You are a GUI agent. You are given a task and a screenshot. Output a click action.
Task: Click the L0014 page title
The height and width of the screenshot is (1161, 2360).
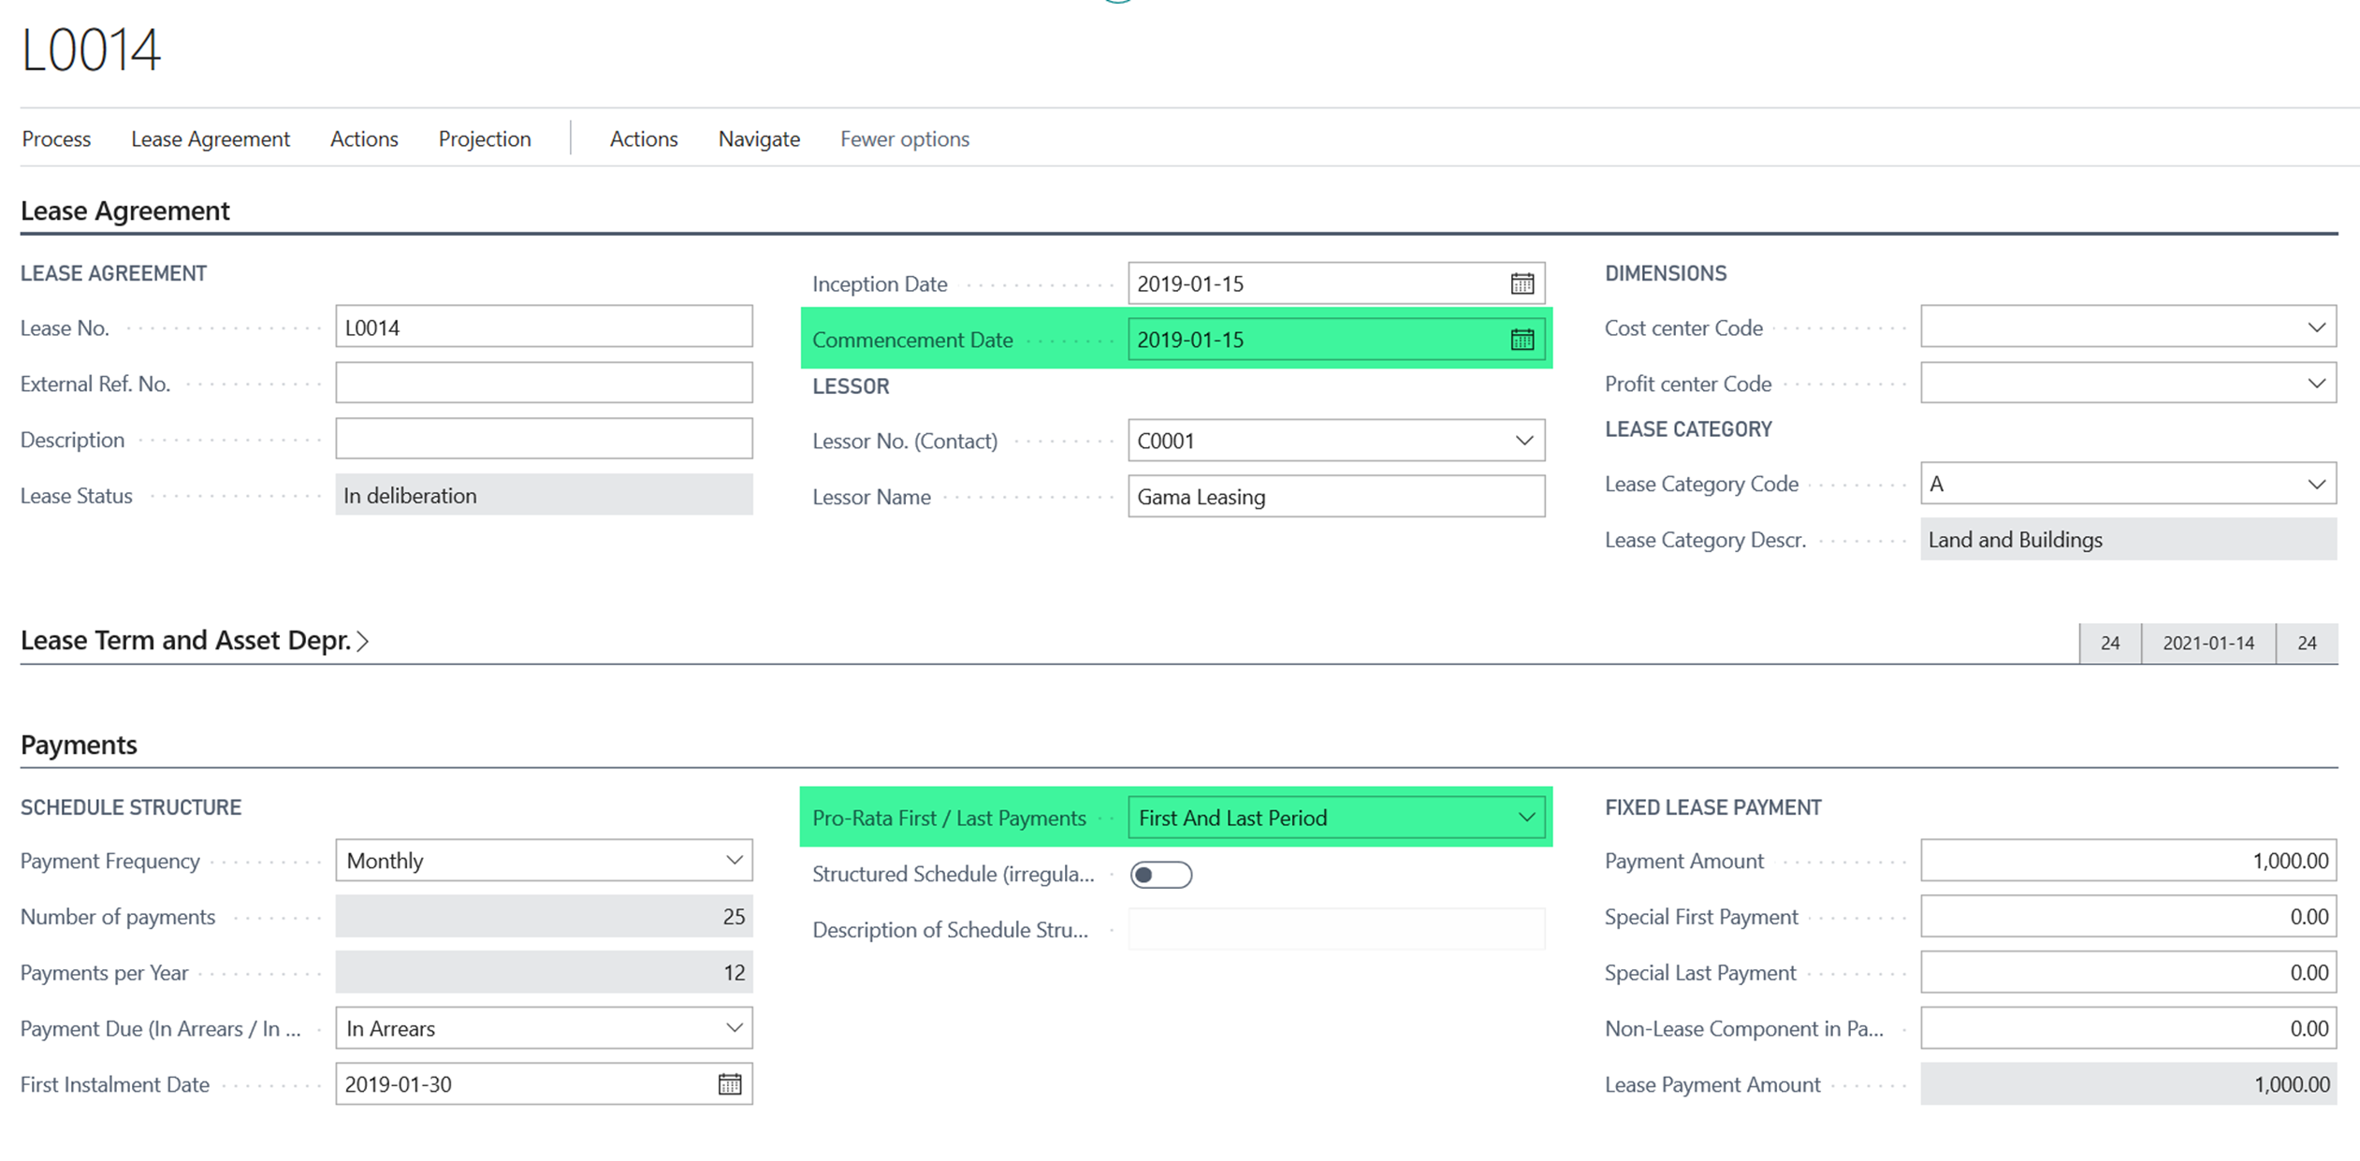click(91, 50)
